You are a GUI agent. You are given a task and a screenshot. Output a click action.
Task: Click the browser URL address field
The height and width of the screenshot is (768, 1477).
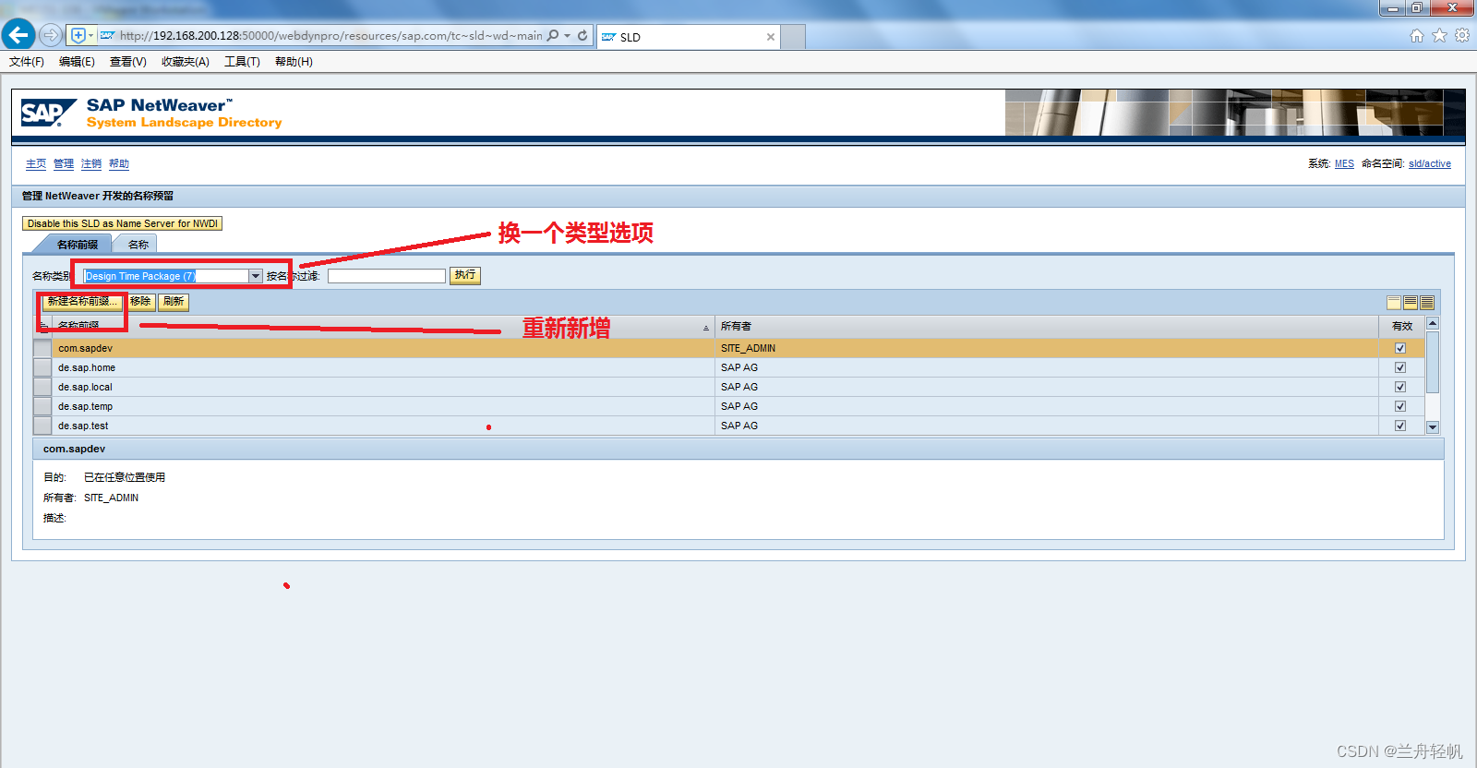330,36
